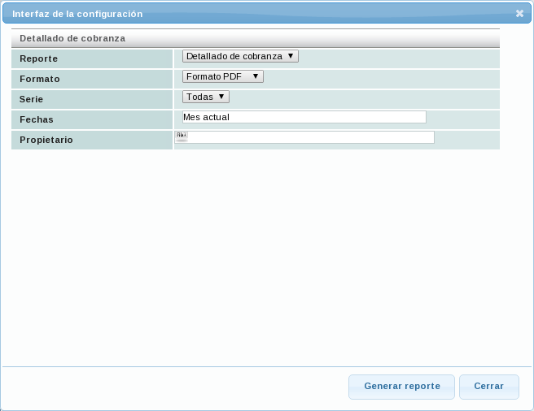Click the arrow on the Detallado de cobranza dropdown
534x411 pixels.
coord(291,56)
